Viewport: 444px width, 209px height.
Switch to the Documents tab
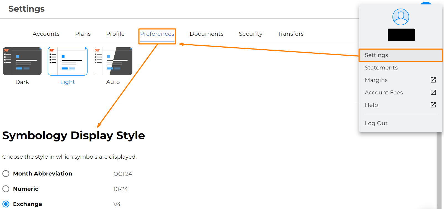(x=207, y=34)
